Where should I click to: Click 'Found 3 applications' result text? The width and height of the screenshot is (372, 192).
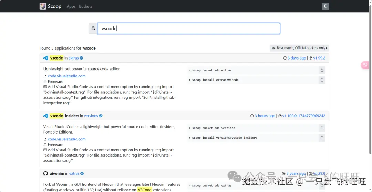tap(69, 48)
